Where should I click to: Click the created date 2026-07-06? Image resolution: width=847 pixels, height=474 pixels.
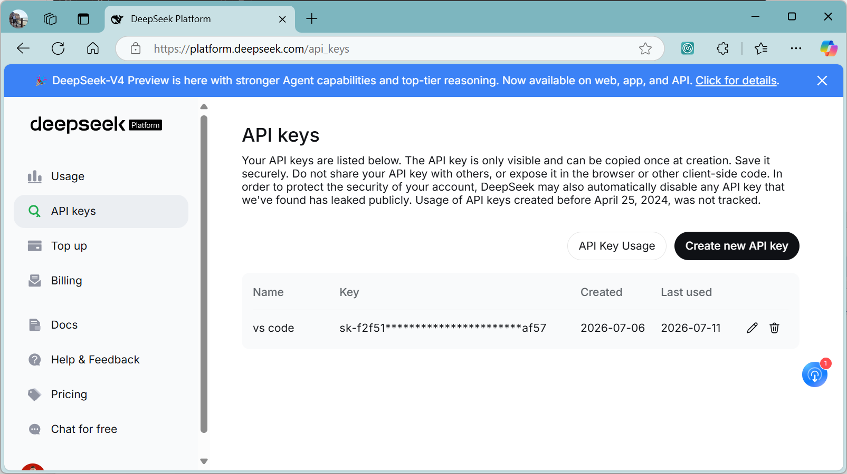click(x=613, y=328)
